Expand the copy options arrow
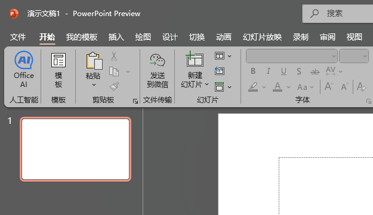 coord(128,71)
